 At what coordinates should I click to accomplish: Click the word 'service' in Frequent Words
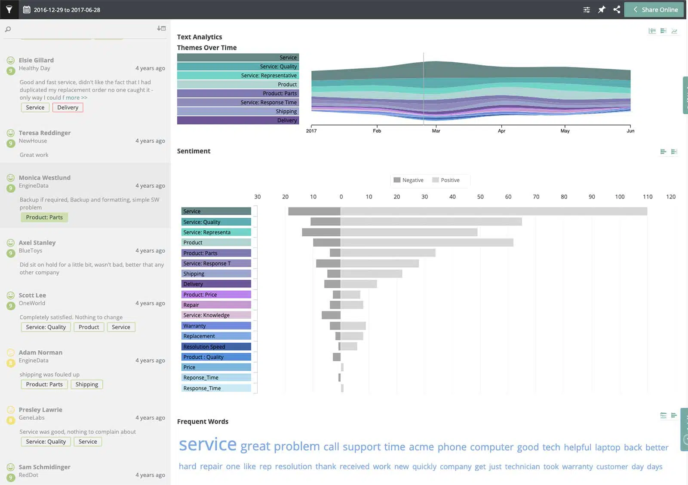tap(208, 444)
